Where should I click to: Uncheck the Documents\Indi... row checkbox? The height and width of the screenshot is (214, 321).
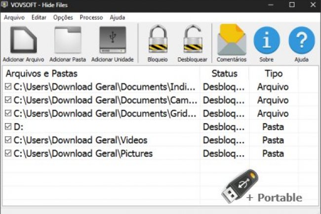[x=8, y=86]
